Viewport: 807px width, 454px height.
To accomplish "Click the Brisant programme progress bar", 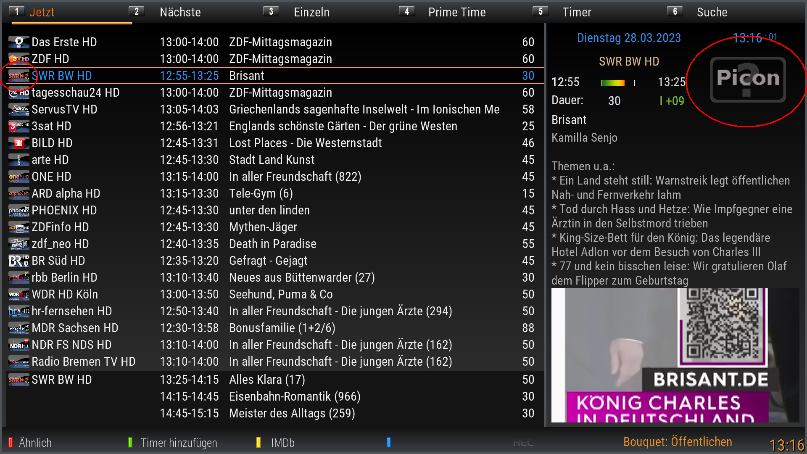I will (x=617, y=83).
